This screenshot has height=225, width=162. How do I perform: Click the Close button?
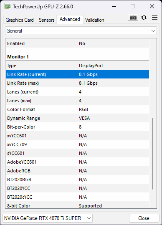(x=144, y=218)
